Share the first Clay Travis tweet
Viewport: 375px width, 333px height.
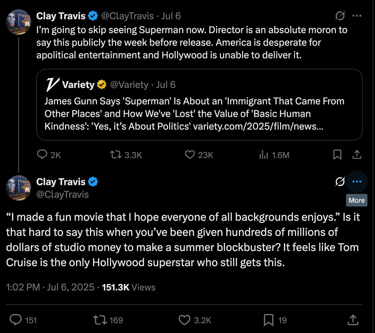[357, 155]
